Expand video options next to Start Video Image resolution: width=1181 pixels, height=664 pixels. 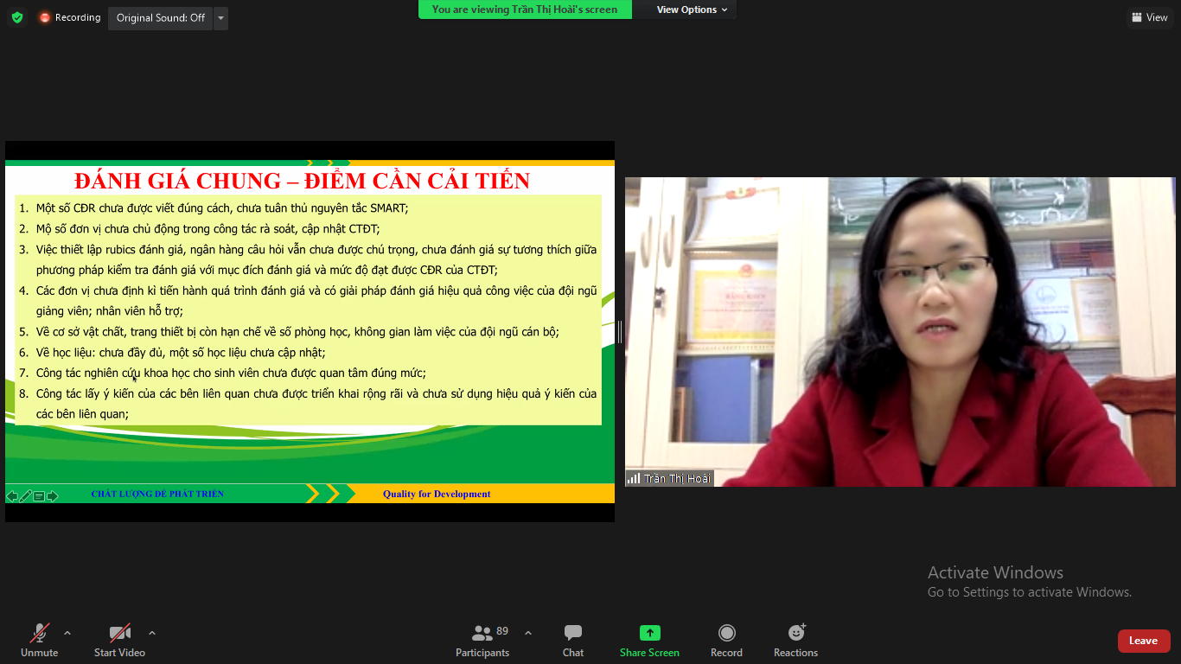pos(152,633)
